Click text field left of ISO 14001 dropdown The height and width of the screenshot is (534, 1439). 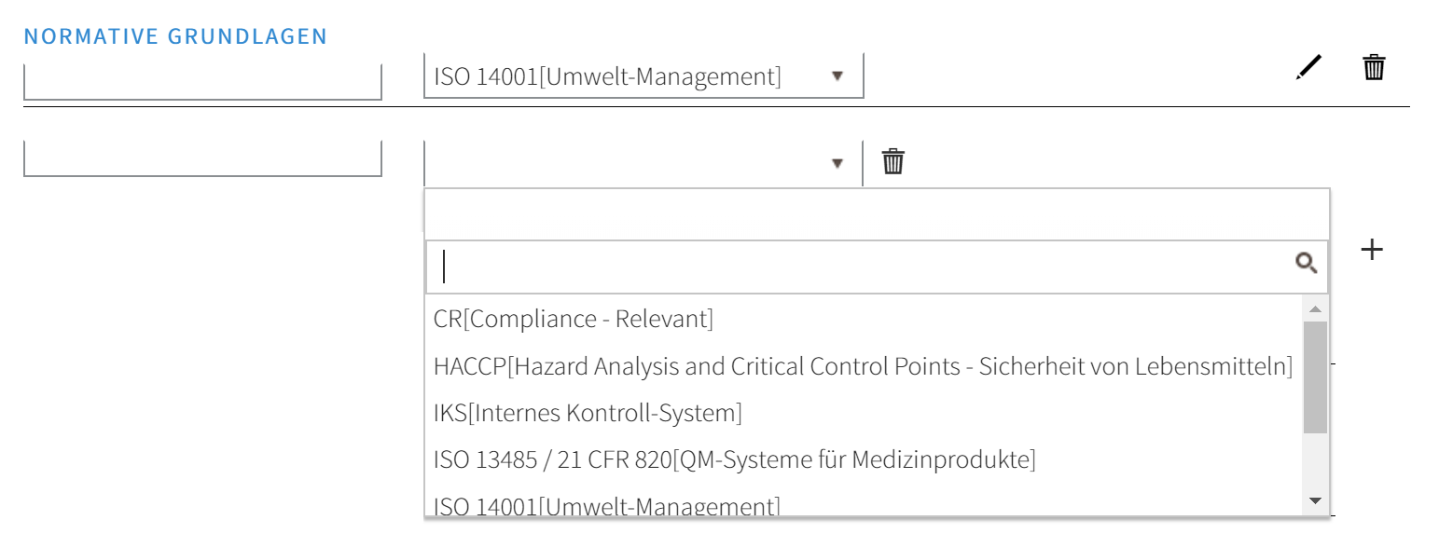pyautogui.click(x=202, y=81)
